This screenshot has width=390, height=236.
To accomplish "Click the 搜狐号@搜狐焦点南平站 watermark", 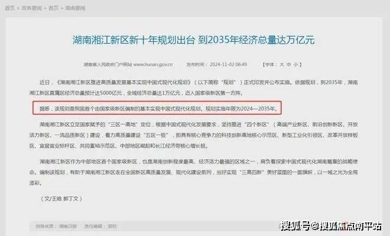I will 331,226.
